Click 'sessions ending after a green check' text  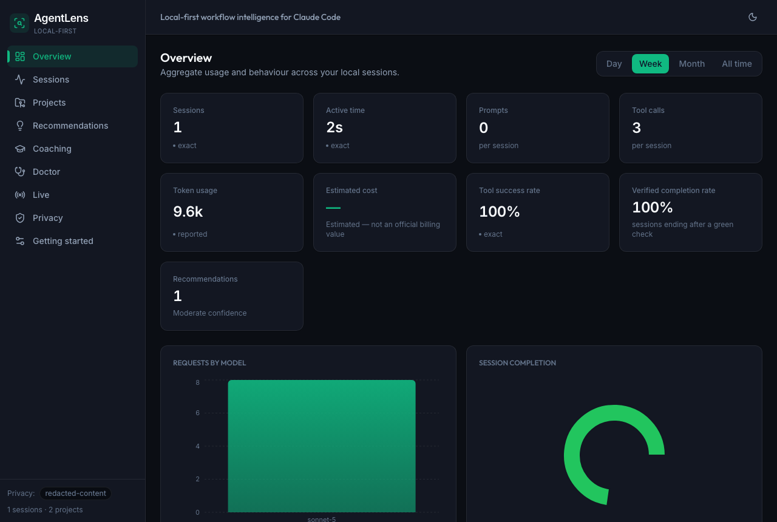682,229
